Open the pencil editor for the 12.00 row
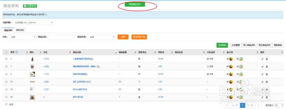Image resolution: width=286 pixels, height=110 pixels. [262, 74]
